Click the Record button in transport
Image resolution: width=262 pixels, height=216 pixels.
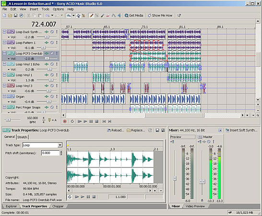click(65, 121)
